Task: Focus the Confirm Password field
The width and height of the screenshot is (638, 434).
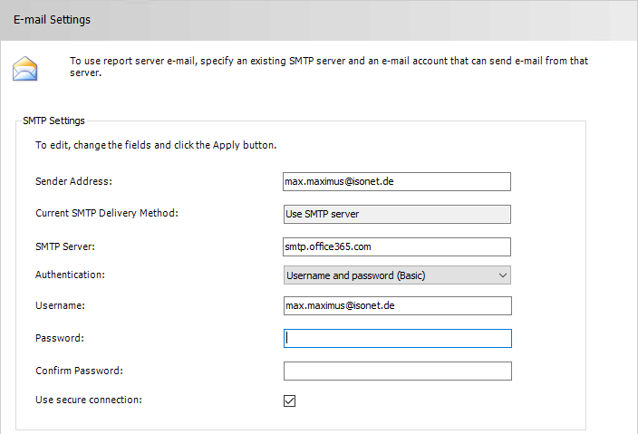Action: (x=398, y=371)
